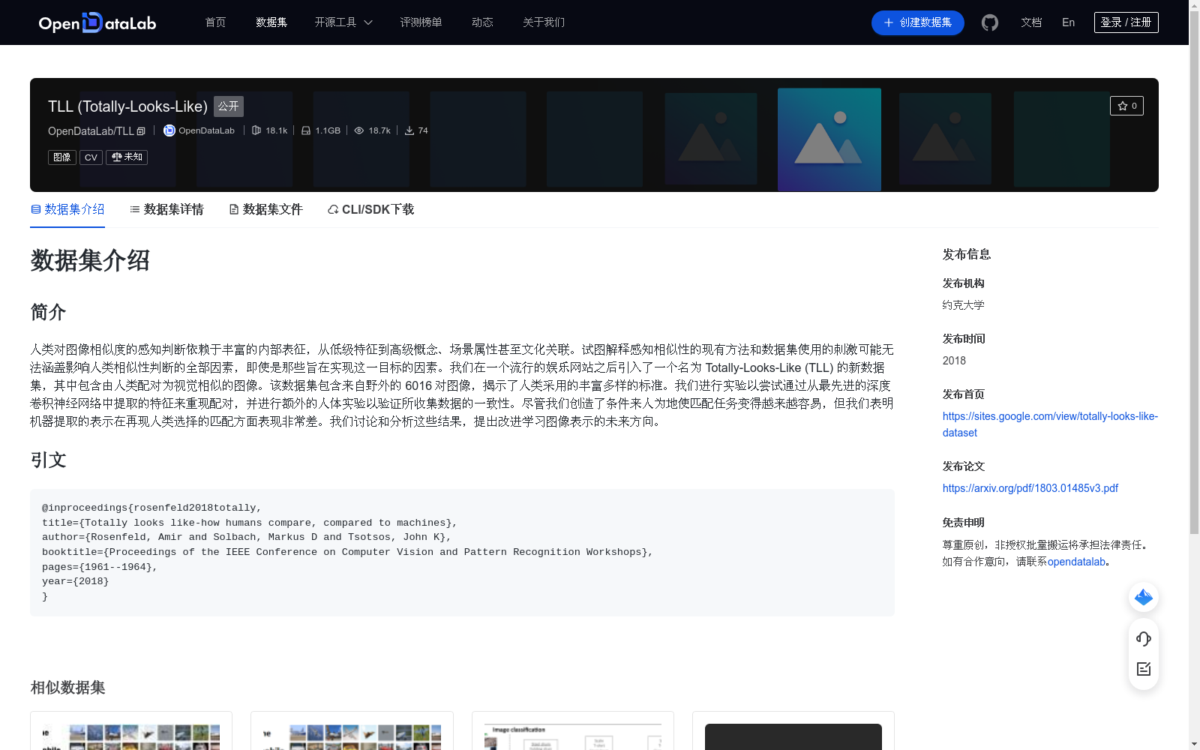Click the 约克大学 publisher text
The height and width of the screenshot is (750, 1200).
(x=964, y=305)
